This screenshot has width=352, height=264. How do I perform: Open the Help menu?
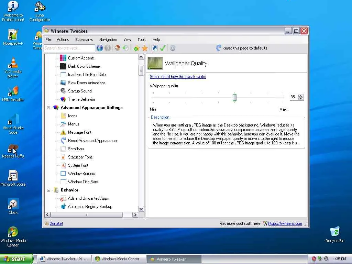pyautogui.click(x=156, y=40)
